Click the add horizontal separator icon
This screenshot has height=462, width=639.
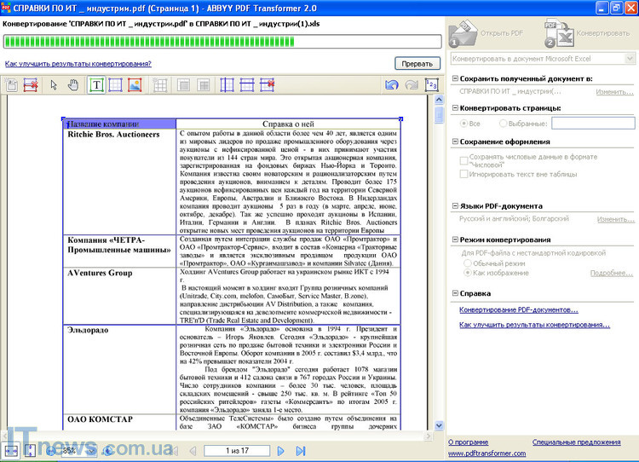click(x=247, y=85)
